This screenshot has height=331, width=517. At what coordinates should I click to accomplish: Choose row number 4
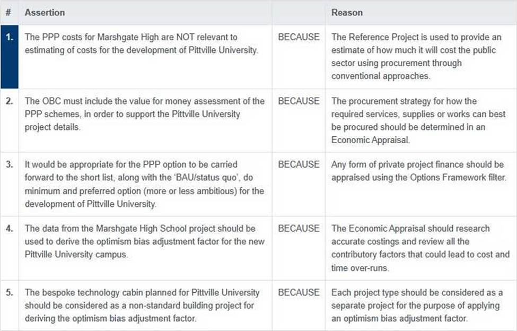[9, 229]
